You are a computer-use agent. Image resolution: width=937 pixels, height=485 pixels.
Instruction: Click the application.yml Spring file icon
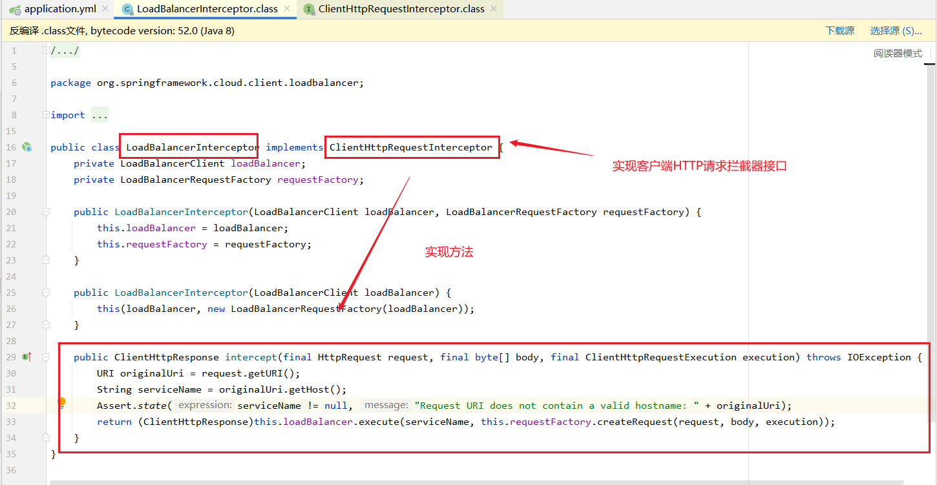point(15,9)
